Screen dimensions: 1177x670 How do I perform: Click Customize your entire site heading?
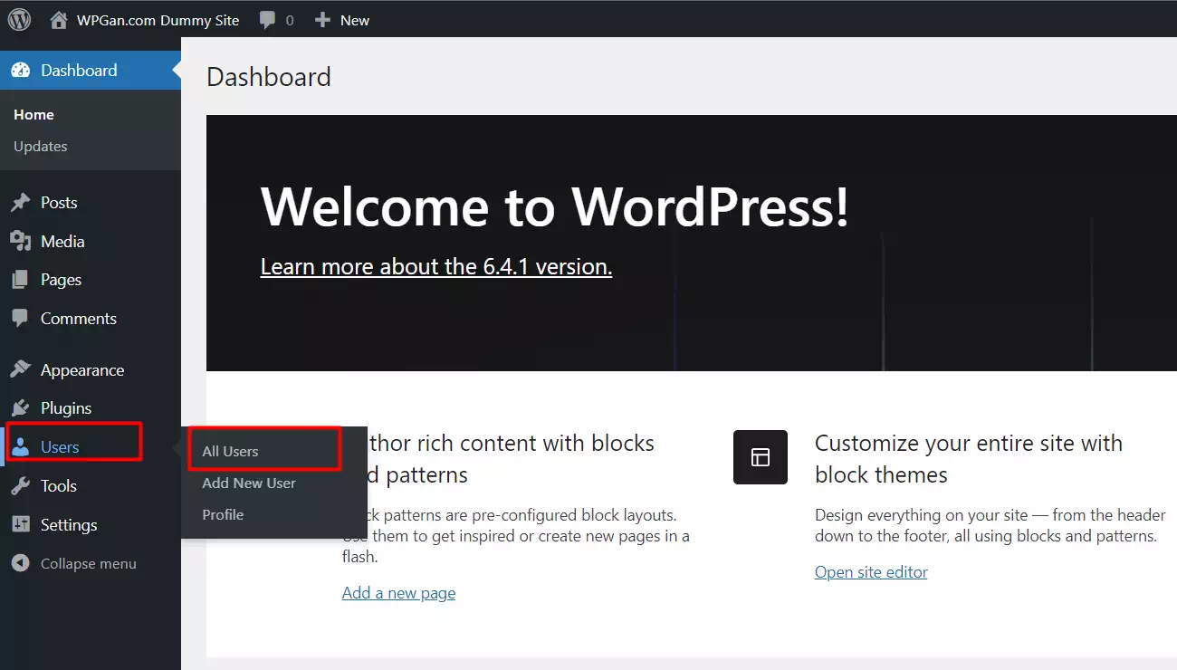pos(969,459)
